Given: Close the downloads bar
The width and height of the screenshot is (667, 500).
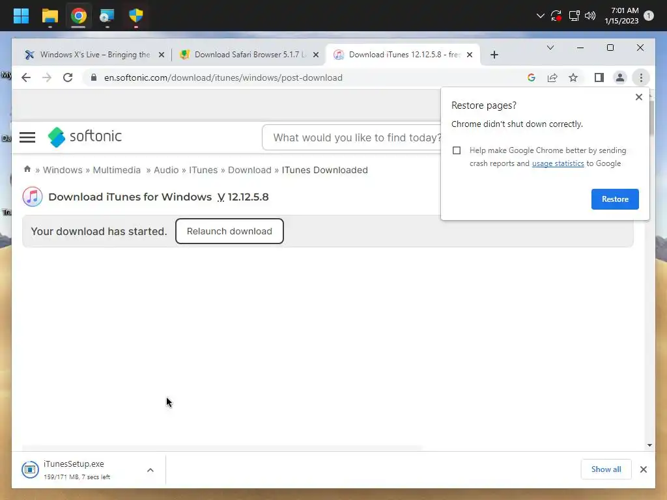Looking at the screenshot, I should (x=643, y=469).
